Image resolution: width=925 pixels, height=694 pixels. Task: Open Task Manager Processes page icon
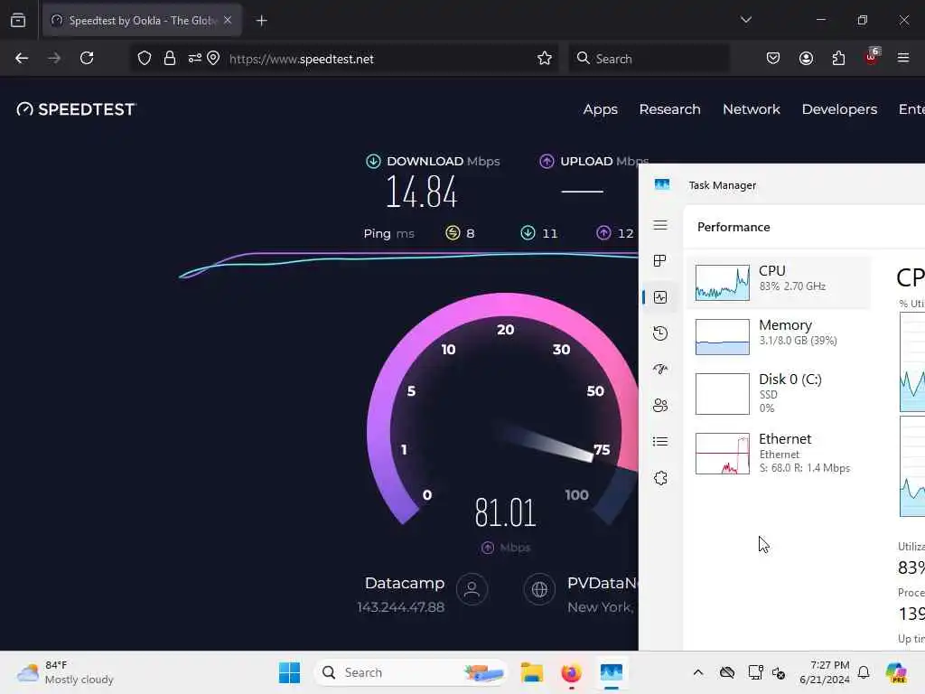[660, 261]
